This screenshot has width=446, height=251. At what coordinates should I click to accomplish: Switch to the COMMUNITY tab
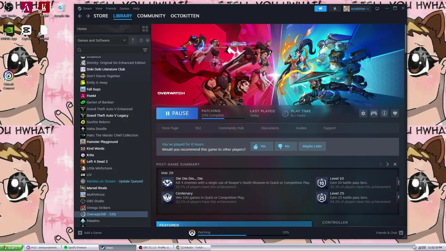point(151,16)
